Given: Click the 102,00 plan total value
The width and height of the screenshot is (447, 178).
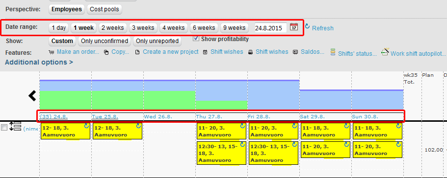Looking at the screenshot, I should pos(434,150).
